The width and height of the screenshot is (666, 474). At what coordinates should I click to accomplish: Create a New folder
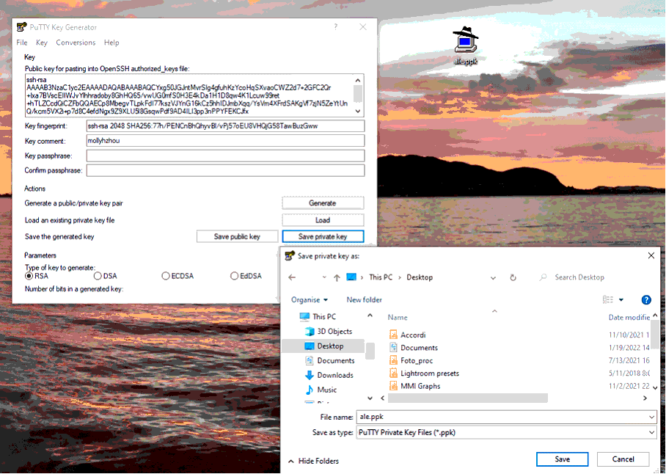tap(364, 300)
